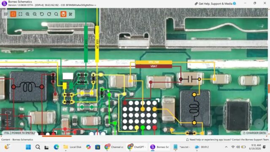Toggle the orange mouse mode button
270x152 pixels.
[x=63, y=14]
